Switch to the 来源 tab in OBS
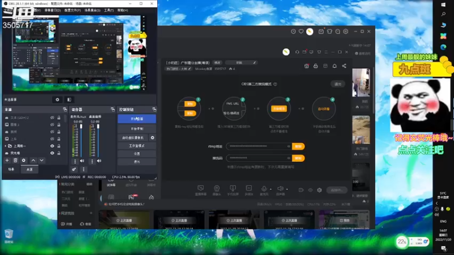The width and height of the screenshot is (454, 255). click(30, 169)
